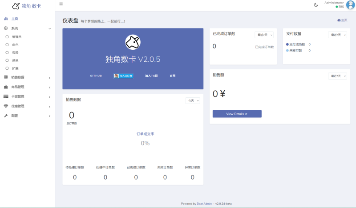Image resolution: width=356 pixels, height=208 pixels.
Task: Click the 0% conversion rate value
Action: pyautogui.click(x=145, y=144)
